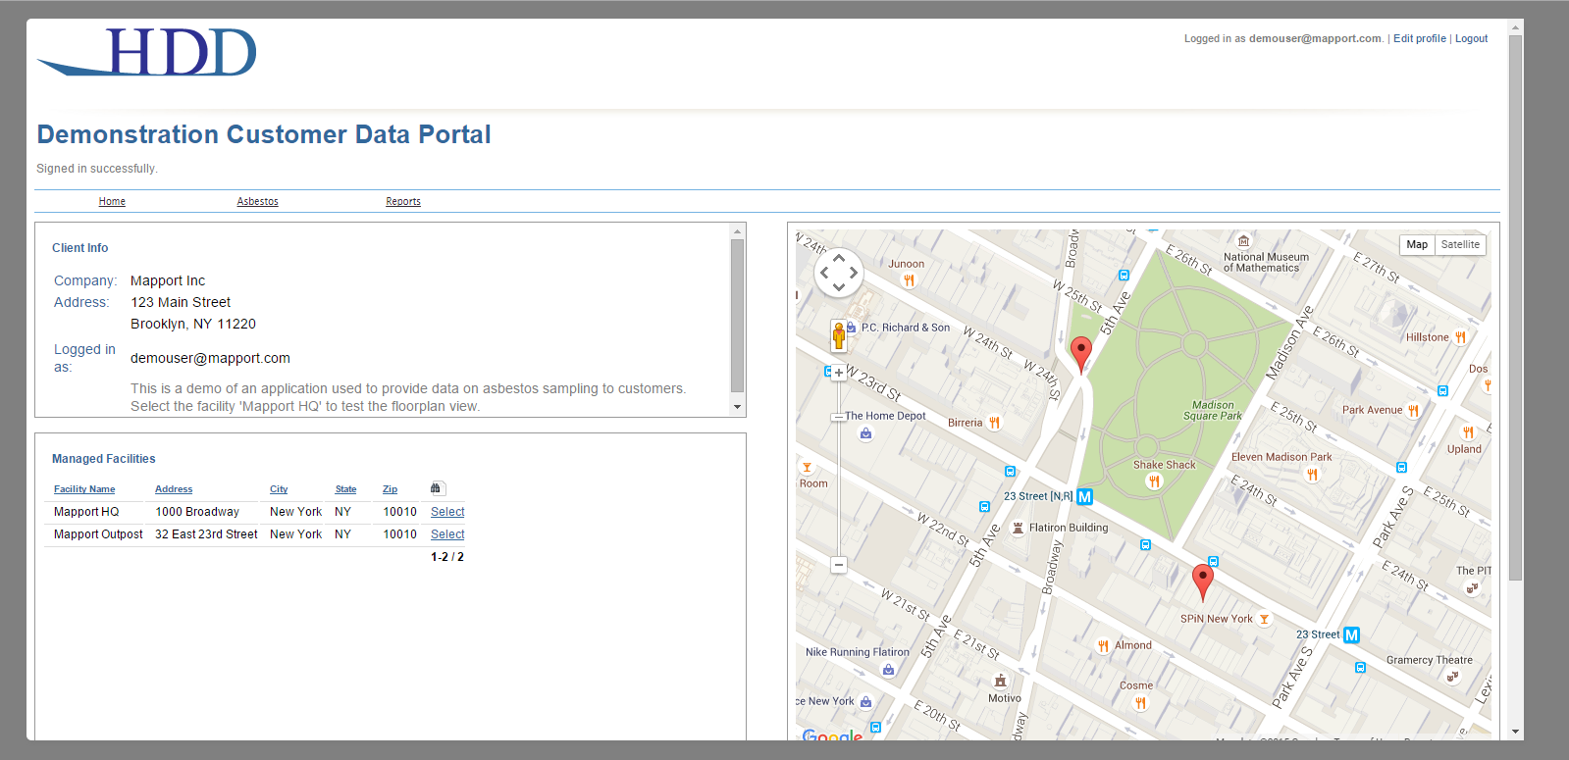Click the P.C. Richard & Son shop icon

click(x=852, y=328)
